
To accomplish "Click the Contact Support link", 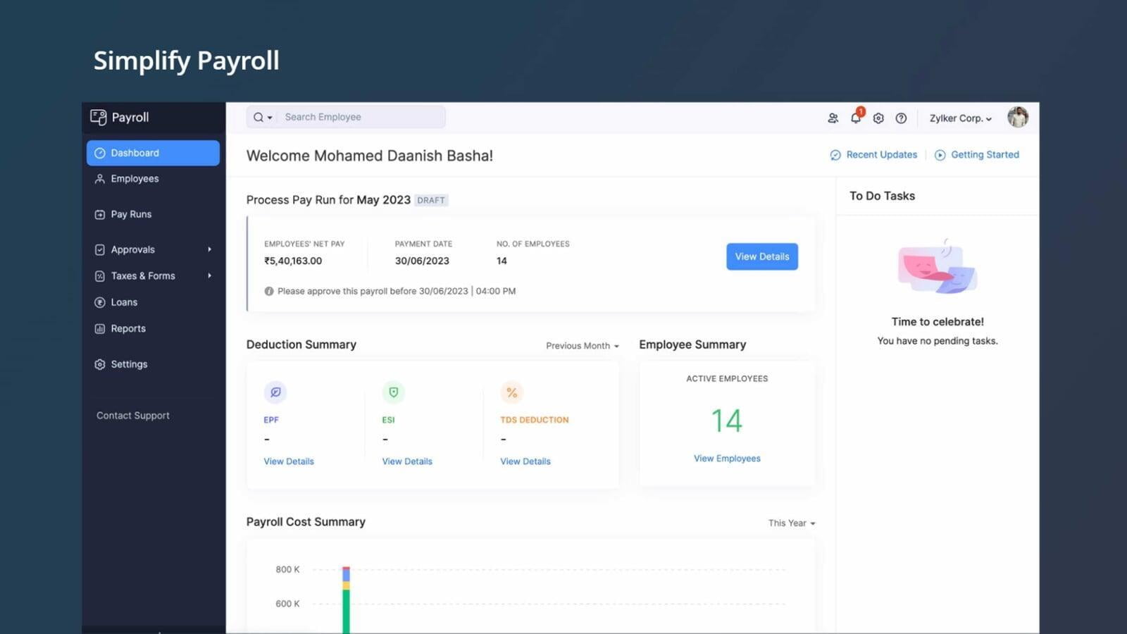I will 133,416.
